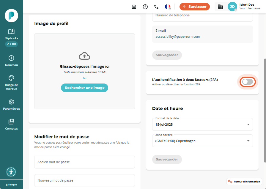Click the 2 / 80 flipbooks counter badge
Image resolution: width=266 pixels, height=189 pixels.
point(11,44)
